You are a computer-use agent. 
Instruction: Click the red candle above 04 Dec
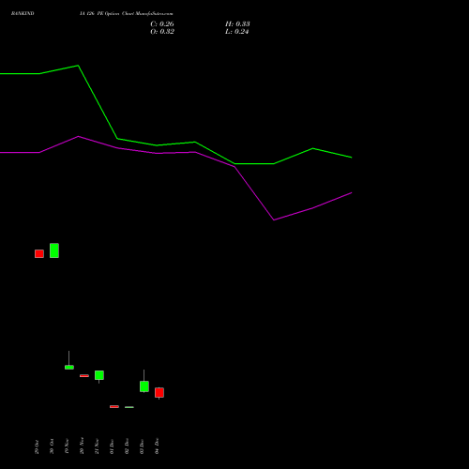(x=159, y=392)
